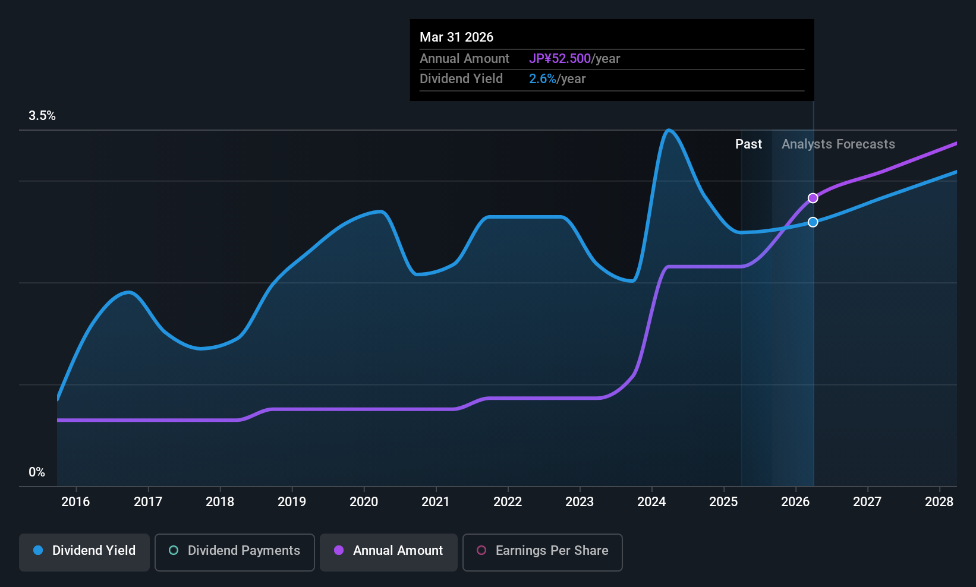The width and height of the screenshot is (976, 587).
Task: Click the 2027 x-axis label
Action: coord(867,502)
